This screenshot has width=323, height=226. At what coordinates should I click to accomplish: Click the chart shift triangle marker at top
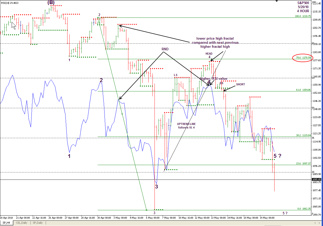click(x=276, y=1)
